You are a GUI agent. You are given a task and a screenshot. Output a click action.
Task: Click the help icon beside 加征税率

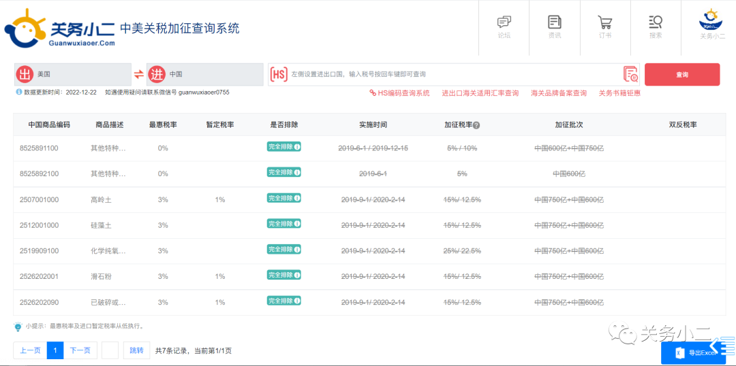[x=476, y=126]
